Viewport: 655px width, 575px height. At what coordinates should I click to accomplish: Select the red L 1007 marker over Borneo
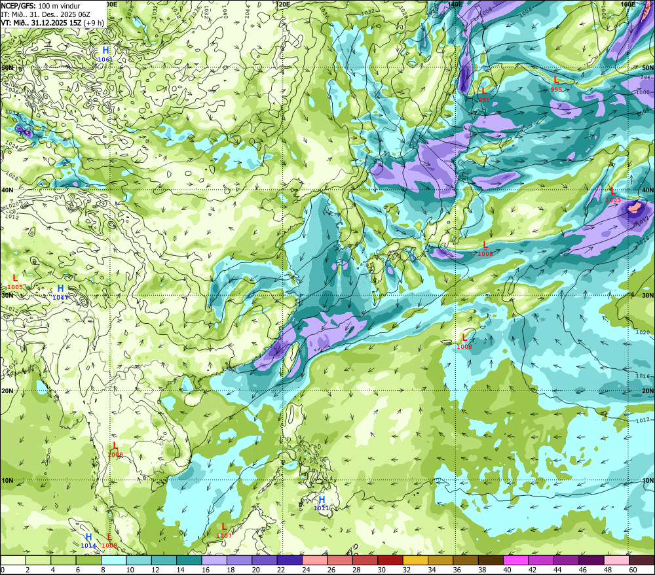pyautogui.click(x=224, y=531)
